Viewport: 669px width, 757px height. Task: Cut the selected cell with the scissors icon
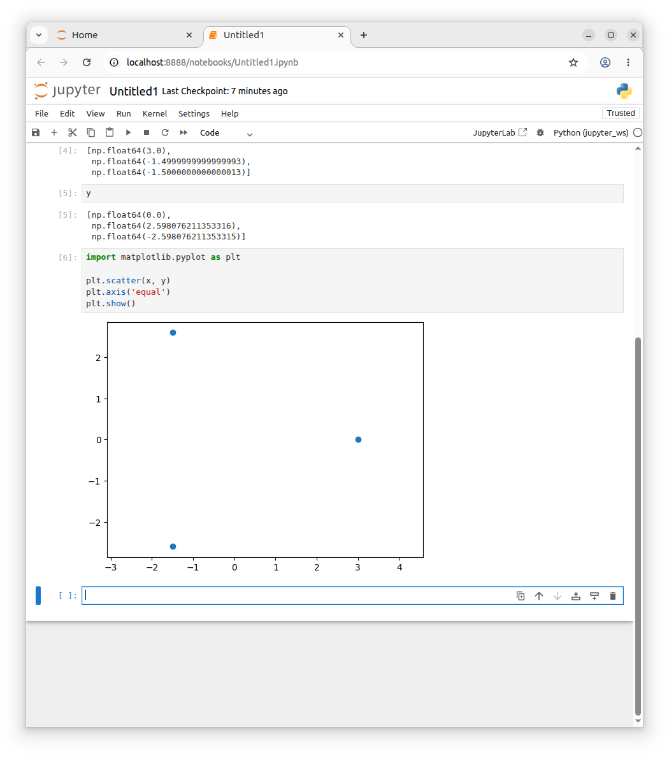tap(73, 132)
